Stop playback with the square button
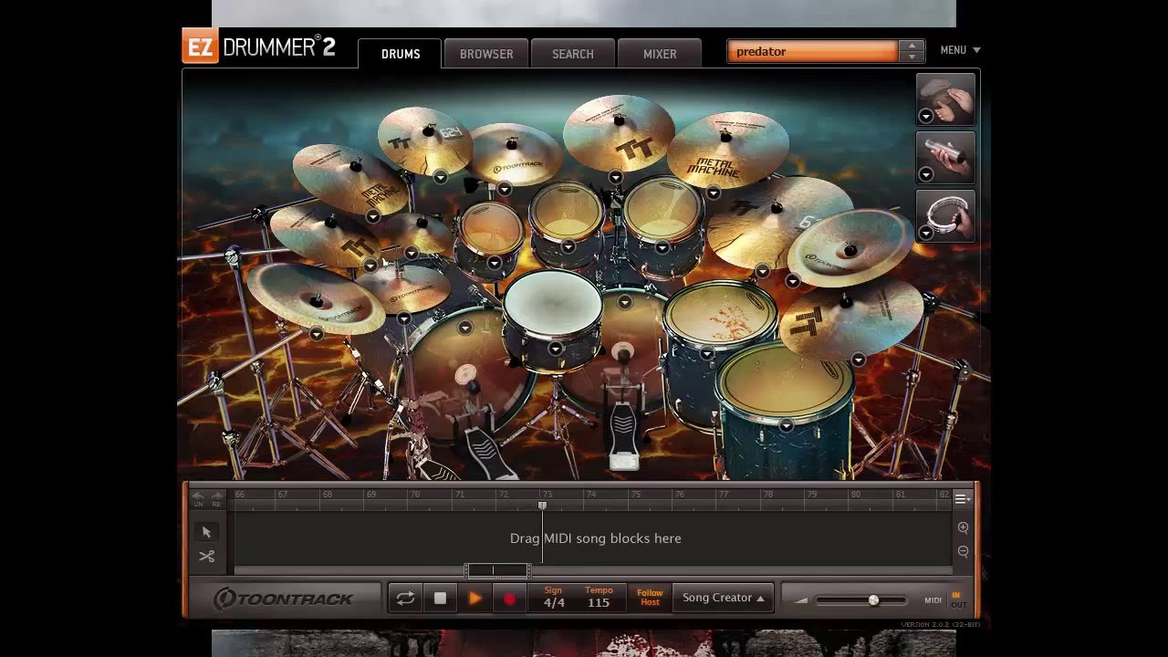 [440, 599]
